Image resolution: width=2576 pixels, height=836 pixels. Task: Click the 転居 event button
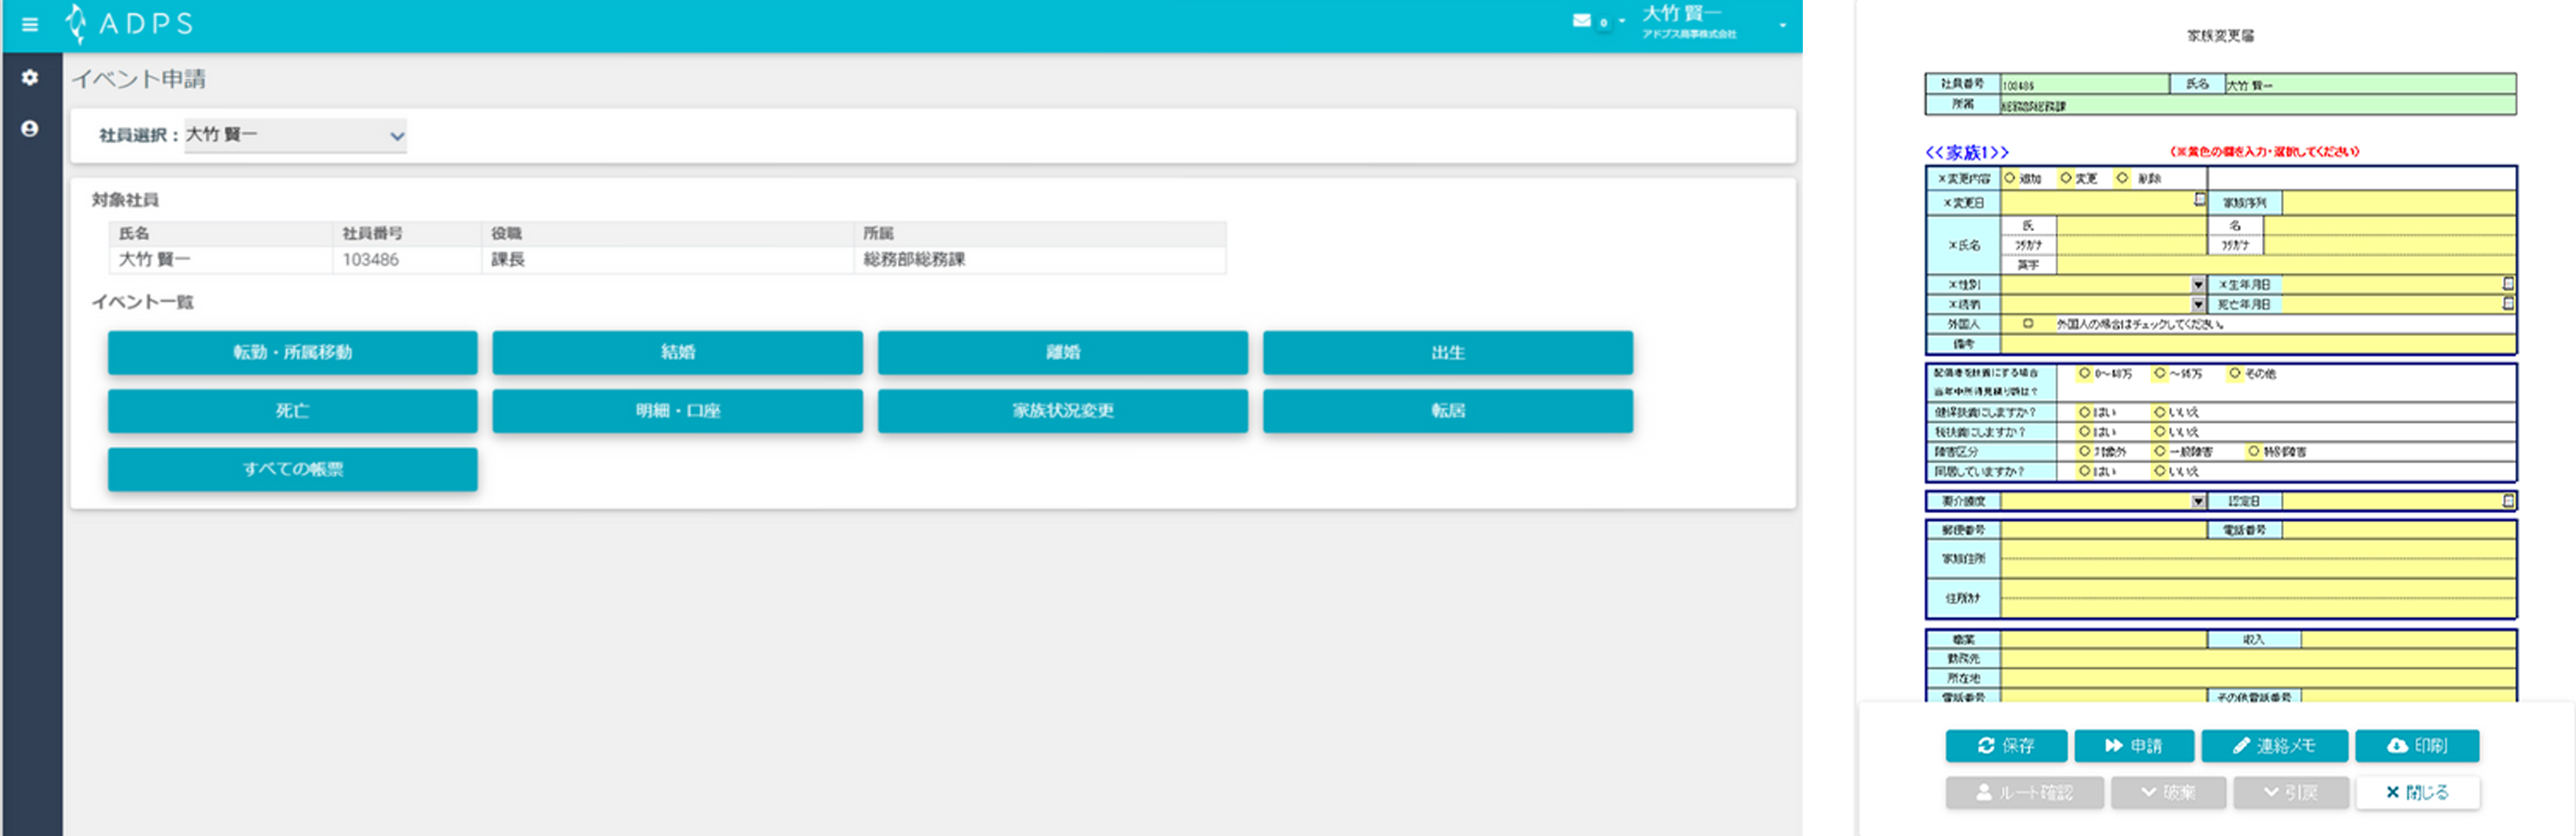pyautogui.click(x=1448, y=411)
